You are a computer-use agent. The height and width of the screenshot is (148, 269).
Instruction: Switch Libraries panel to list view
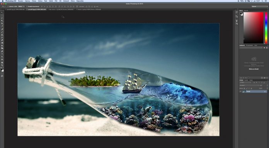click(x=267, y=48)
